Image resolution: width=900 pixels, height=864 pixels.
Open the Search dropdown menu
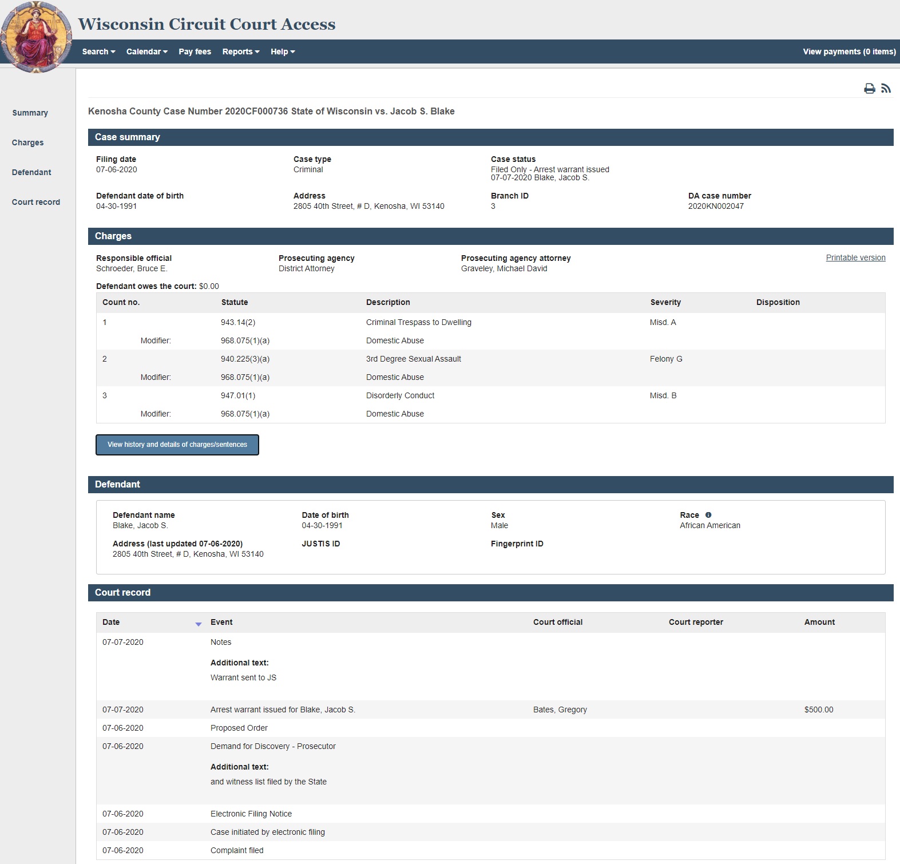(98, 51)
